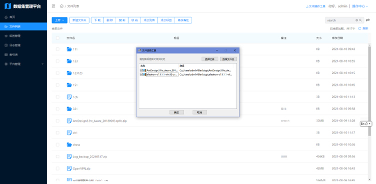The height and width of the screenshot is (184, 376).
Task: Click the file list vertical scrollbar
Action: click(369, 91)
